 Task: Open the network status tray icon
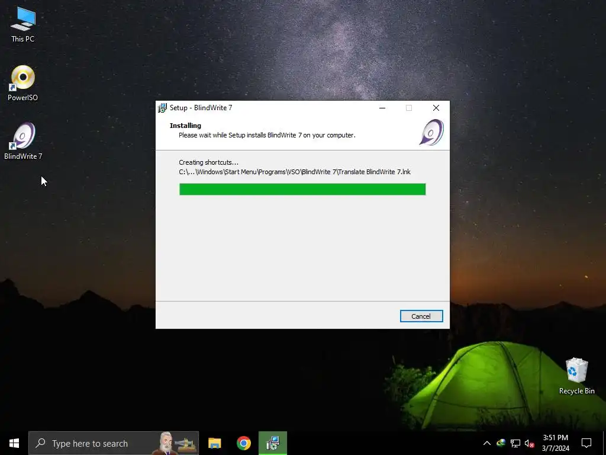point(515,443)
